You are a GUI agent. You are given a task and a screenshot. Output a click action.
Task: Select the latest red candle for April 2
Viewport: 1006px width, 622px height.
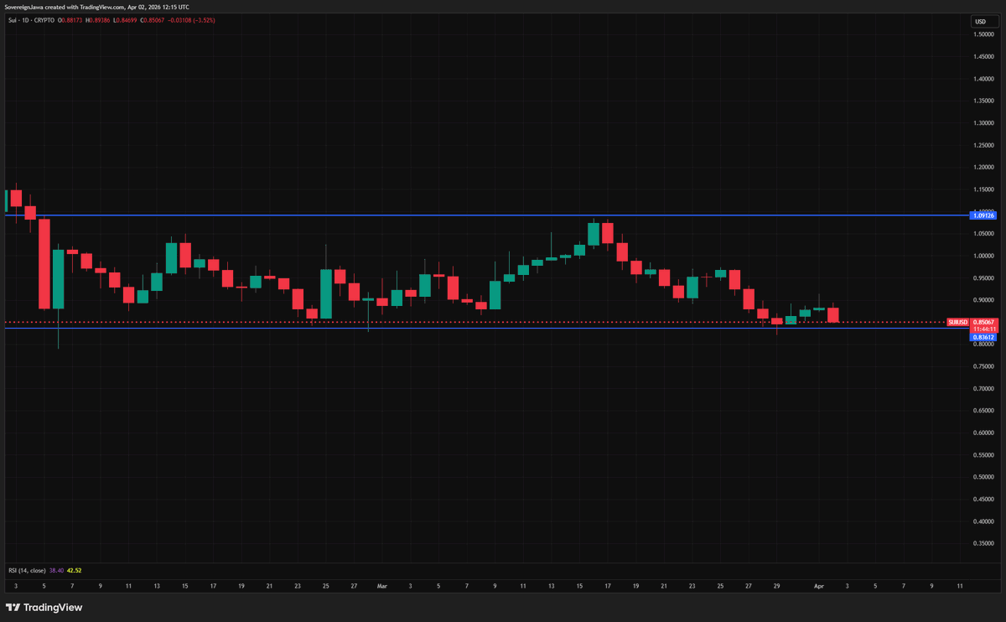coord(833,315)
